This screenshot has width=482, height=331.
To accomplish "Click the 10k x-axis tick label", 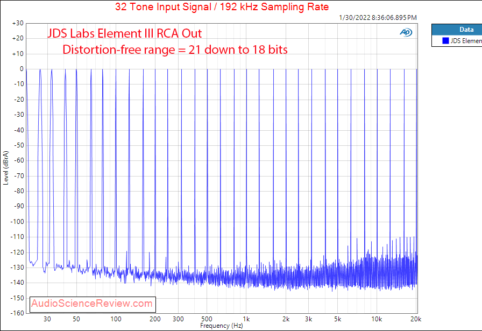I will tap(377, 319).
